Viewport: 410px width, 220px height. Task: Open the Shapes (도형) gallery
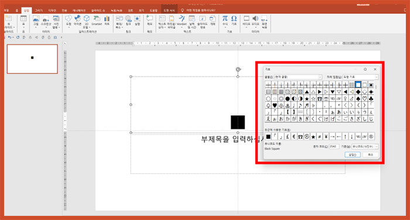pos(69,22)
